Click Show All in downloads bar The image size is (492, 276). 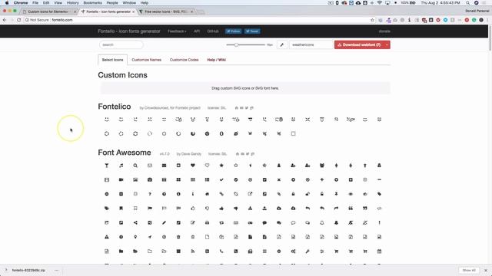[x=469, y=271]
